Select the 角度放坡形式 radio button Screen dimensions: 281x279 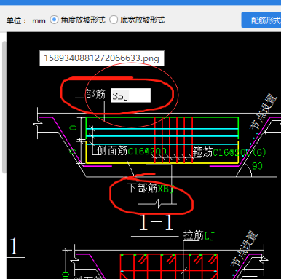tap(54, 20)
